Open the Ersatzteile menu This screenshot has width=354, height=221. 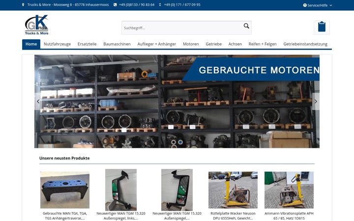(x=87, y=44)
